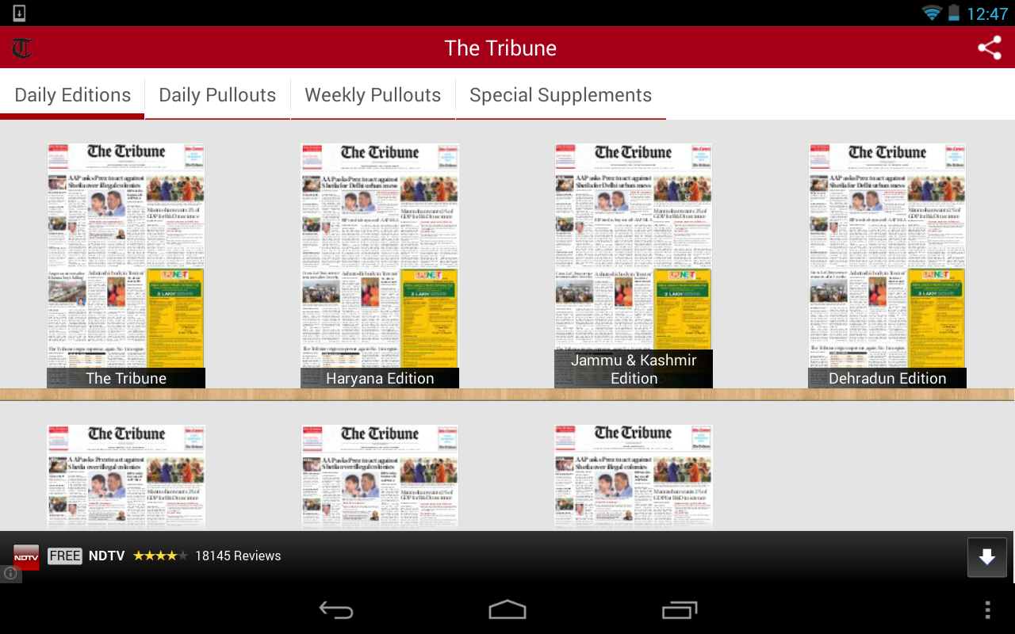Tap the battery status icon
The width and height of the screenshot is (1015, 634).
(954, 13)
